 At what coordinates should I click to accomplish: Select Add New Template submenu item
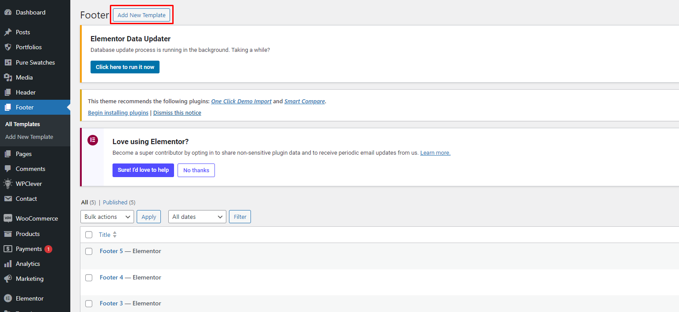(x=29, y=137)
